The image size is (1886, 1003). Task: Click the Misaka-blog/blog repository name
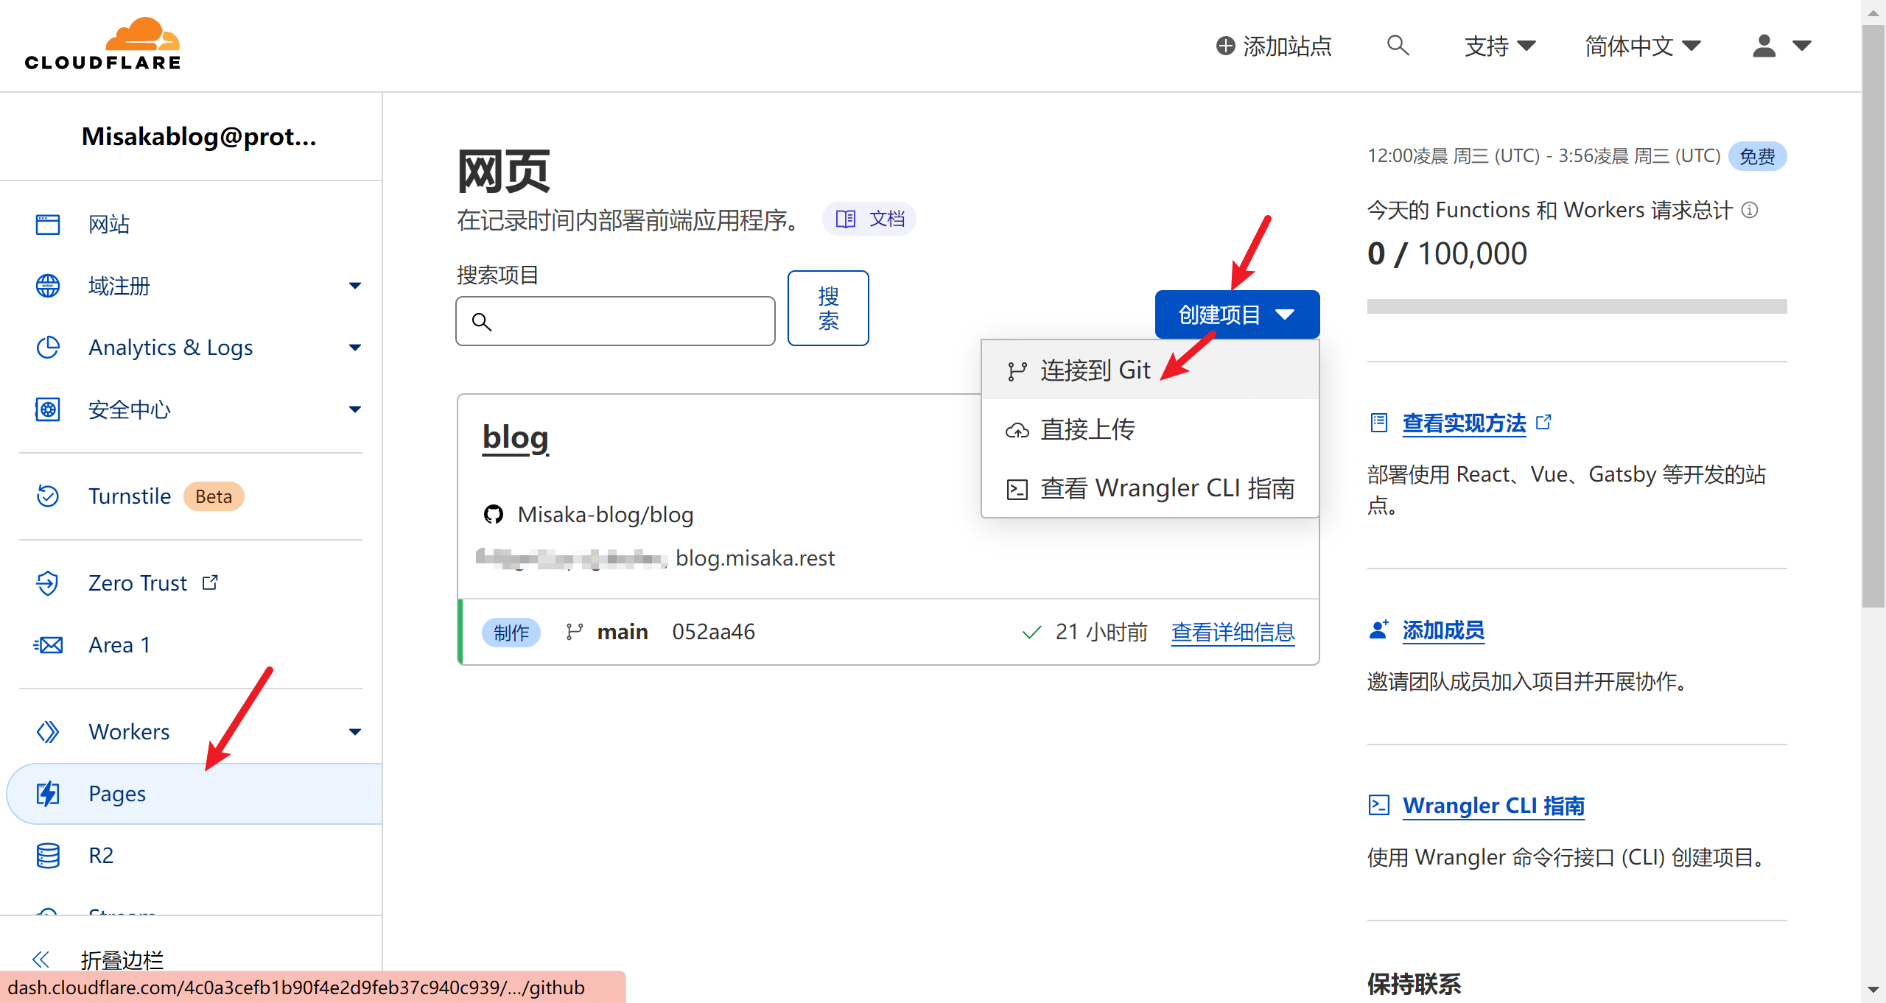606,515
